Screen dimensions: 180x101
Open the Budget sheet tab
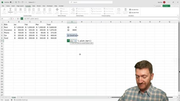(14, 97)
